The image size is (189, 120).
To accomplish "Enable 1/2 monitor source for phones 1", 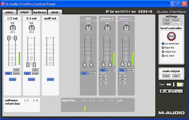I will [103, 76].
